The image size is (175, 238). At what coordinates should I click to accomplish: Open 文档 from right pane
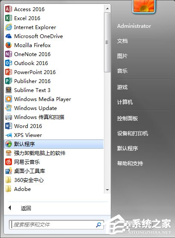tap(122, 41)
